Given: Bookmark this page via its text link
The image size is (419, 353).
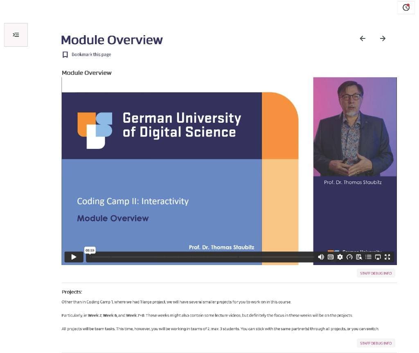Looking at the screenshot, I should tap(91, 54).
